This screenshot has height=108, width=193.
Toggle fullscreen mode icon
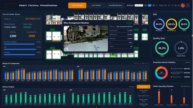[x=188, y=5]
